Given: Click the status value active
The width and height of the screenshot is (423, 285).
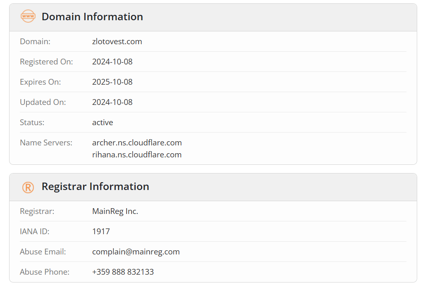Looking at the screenshot, I should coord(103,122).
